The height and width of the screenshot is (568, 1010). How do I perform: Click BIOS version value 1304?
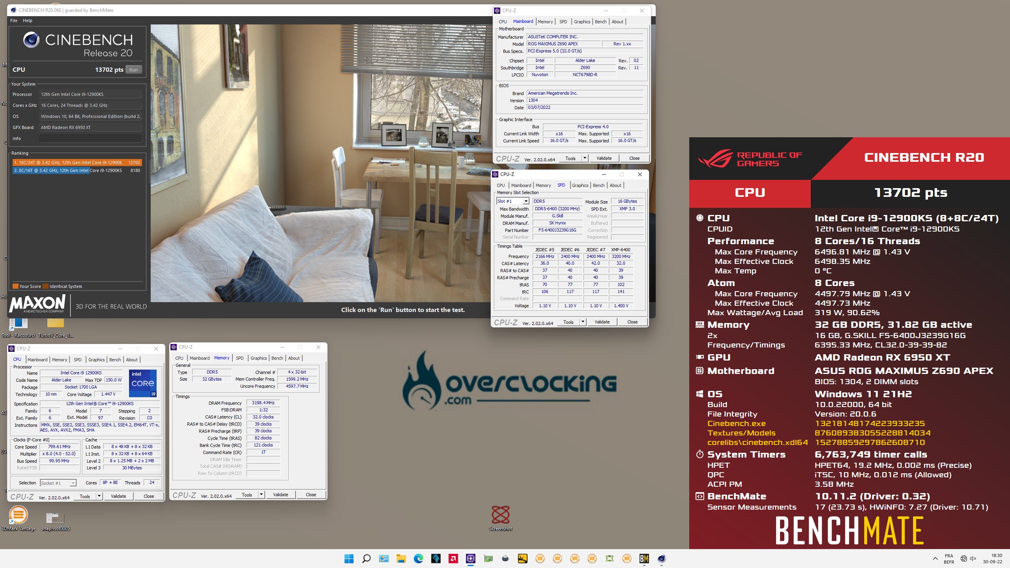[585, 100]
